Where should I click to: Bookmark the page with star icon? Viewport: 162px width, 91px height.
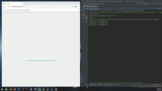tap(72, 7)
